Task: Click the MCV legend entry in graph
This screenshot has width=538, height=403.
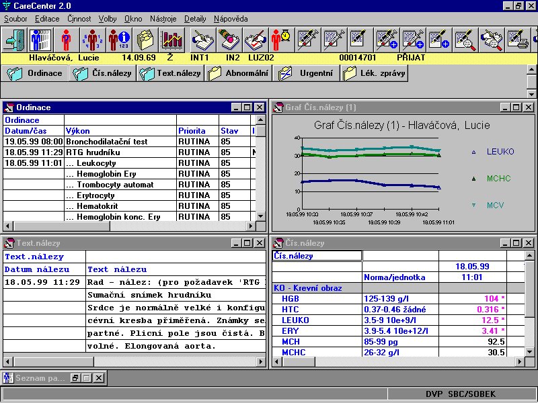Action: (x=488, y=205)
